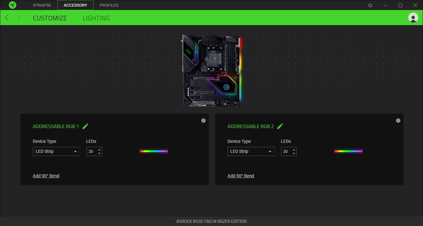Select the Customize subtab

pos(50,18)
